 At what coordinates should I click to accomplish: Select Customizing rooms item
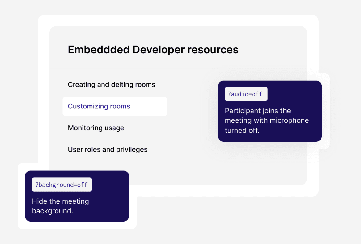[115, 106]
